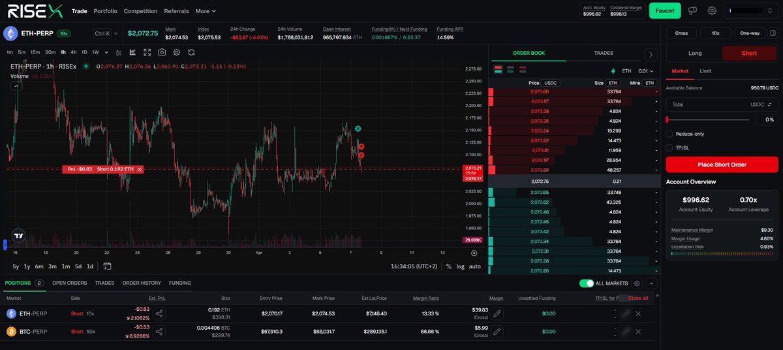
Task: Take a chart snapshot with camera icon
Action: 162,52
